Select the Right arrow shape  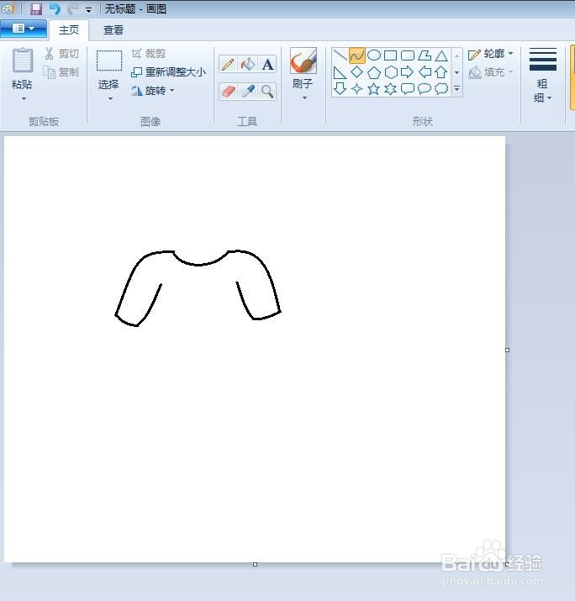click(x=407, y=72)
